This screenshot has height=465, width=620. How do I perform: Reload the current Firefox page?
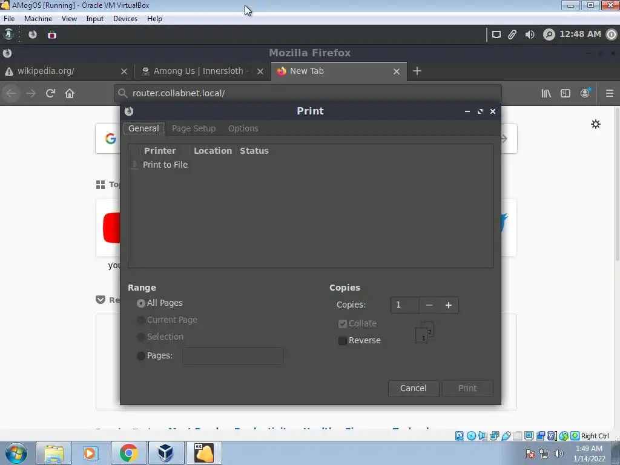pos(50,93)
